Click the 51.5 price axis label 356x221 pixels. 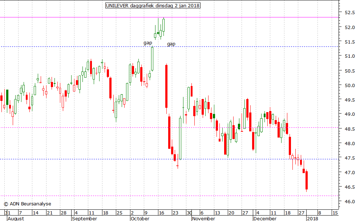(x=349, y=42)
